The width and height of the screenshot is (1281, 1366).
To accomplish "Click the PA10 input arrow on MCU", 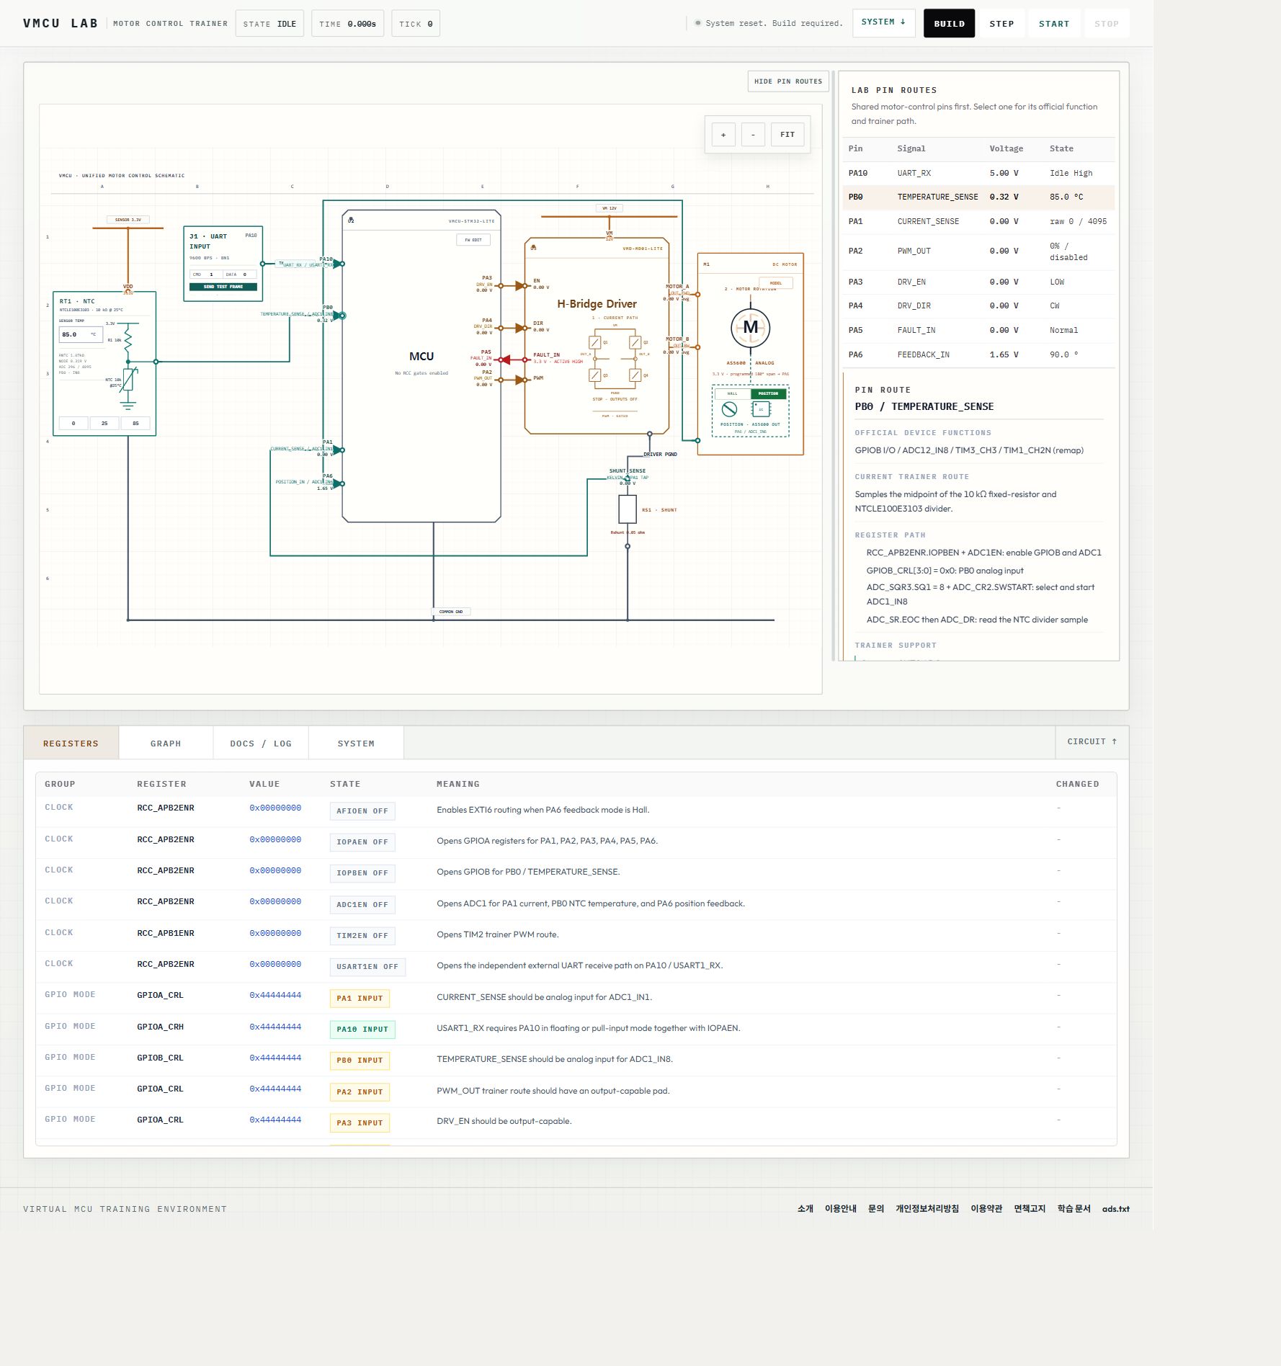I will tap(336, 264).
